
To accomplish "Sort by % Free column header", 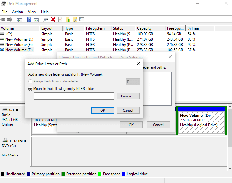I will tap(200, 28).
